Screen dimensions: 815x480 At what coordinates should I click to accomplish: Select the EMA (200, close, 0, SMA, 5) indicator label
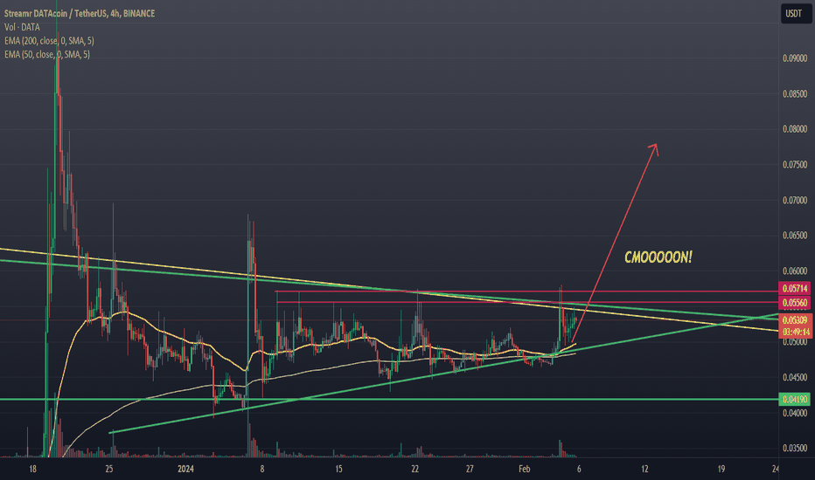pos(49,40)
